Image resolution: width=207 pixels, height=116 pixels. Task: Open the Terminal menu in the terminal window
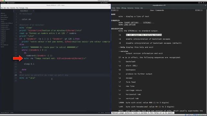137,8
